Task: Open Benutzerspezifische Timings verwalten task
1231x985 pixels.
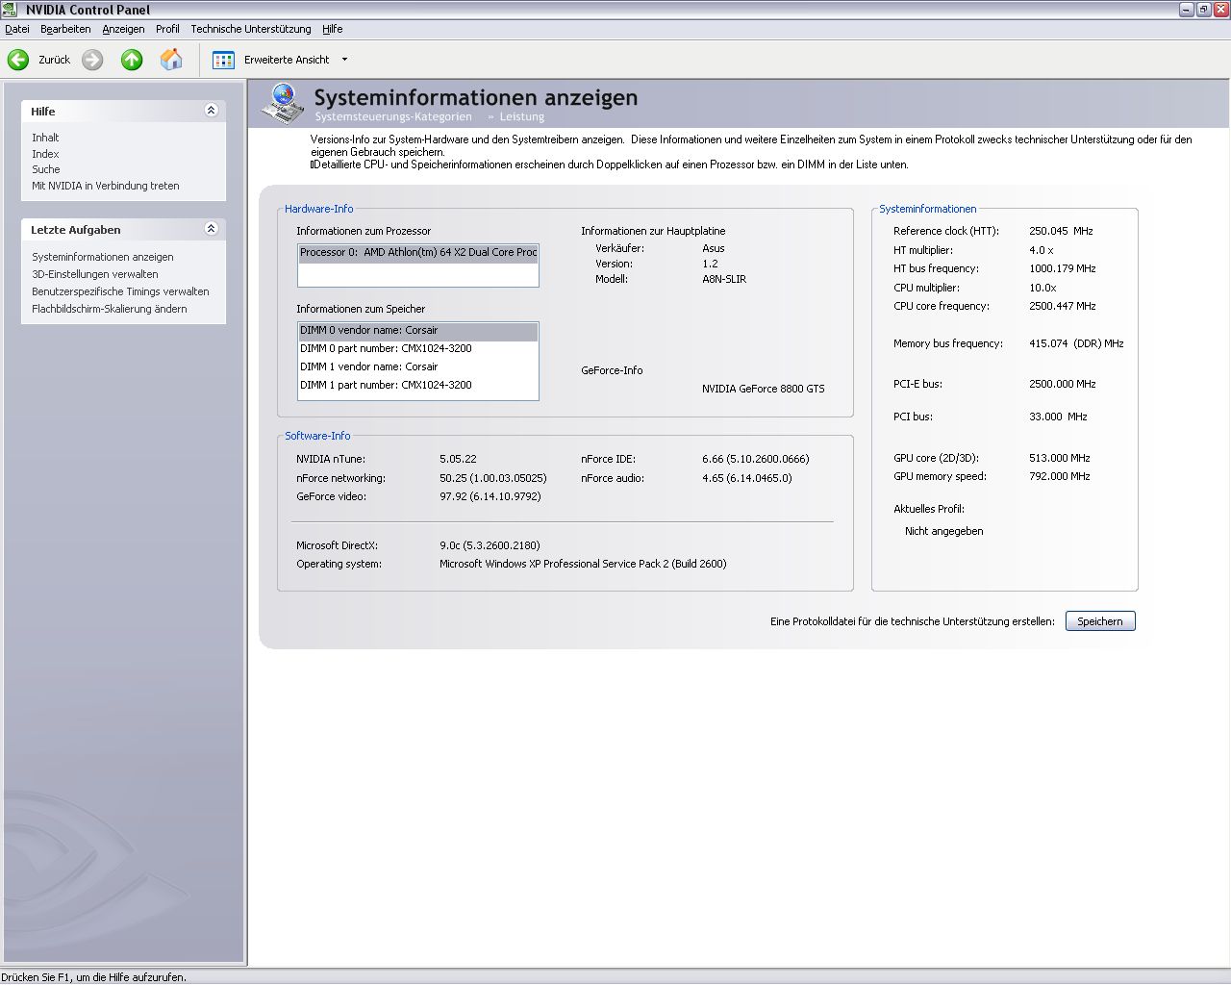Action: click(x=120, y=291)
